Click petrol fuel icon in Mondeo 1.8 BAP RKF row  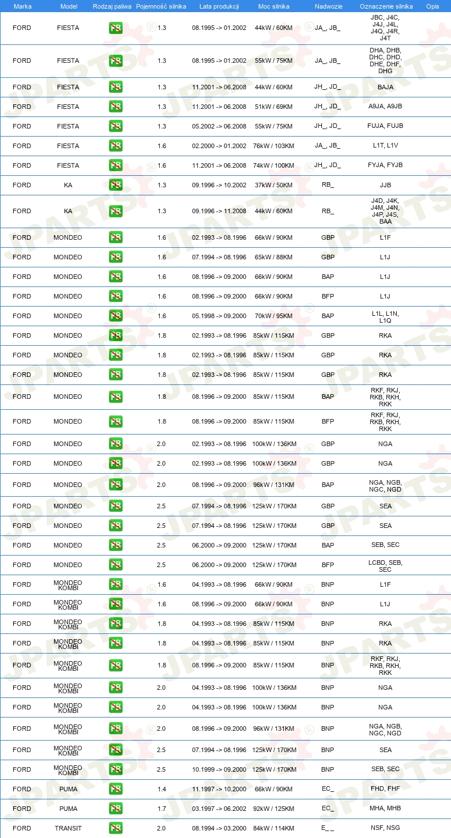tap(115, 397)
